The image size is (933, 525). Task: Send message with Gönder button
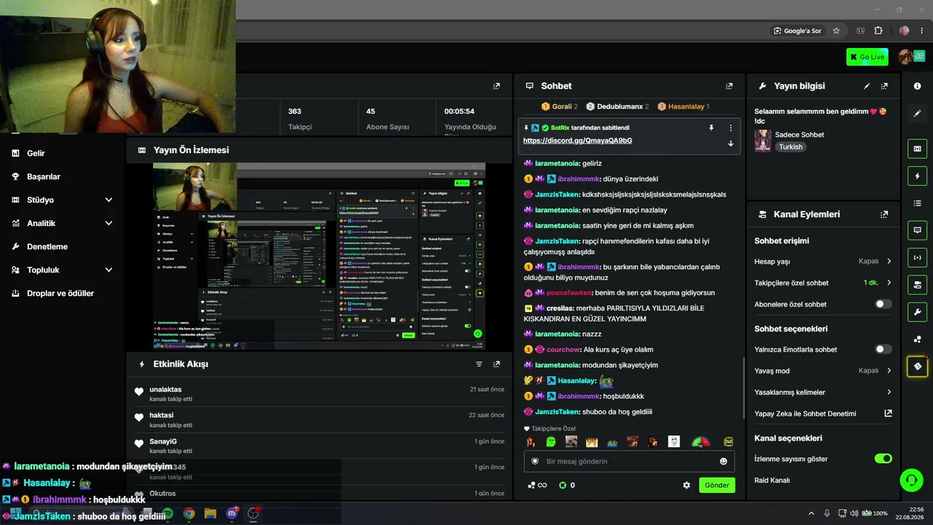pos(717,485)
